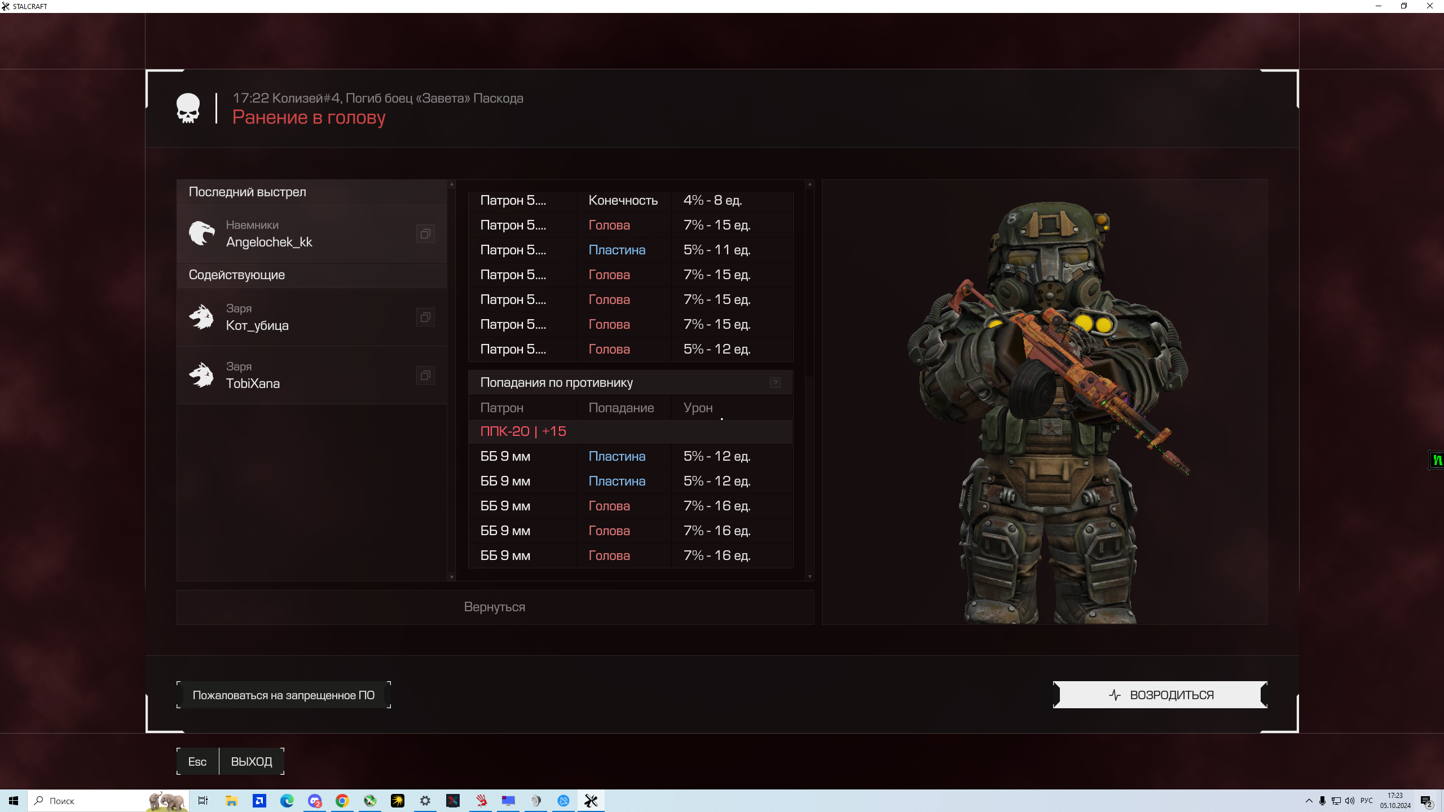
Task: Switch to STALCRAFT icon on the taskbar
Action: (591, 801)
